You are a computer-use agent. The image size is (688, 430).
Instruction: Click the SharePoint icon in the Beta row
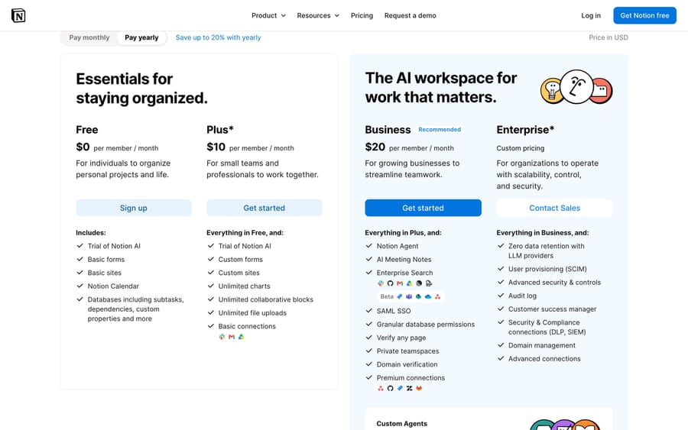point(419,297)
